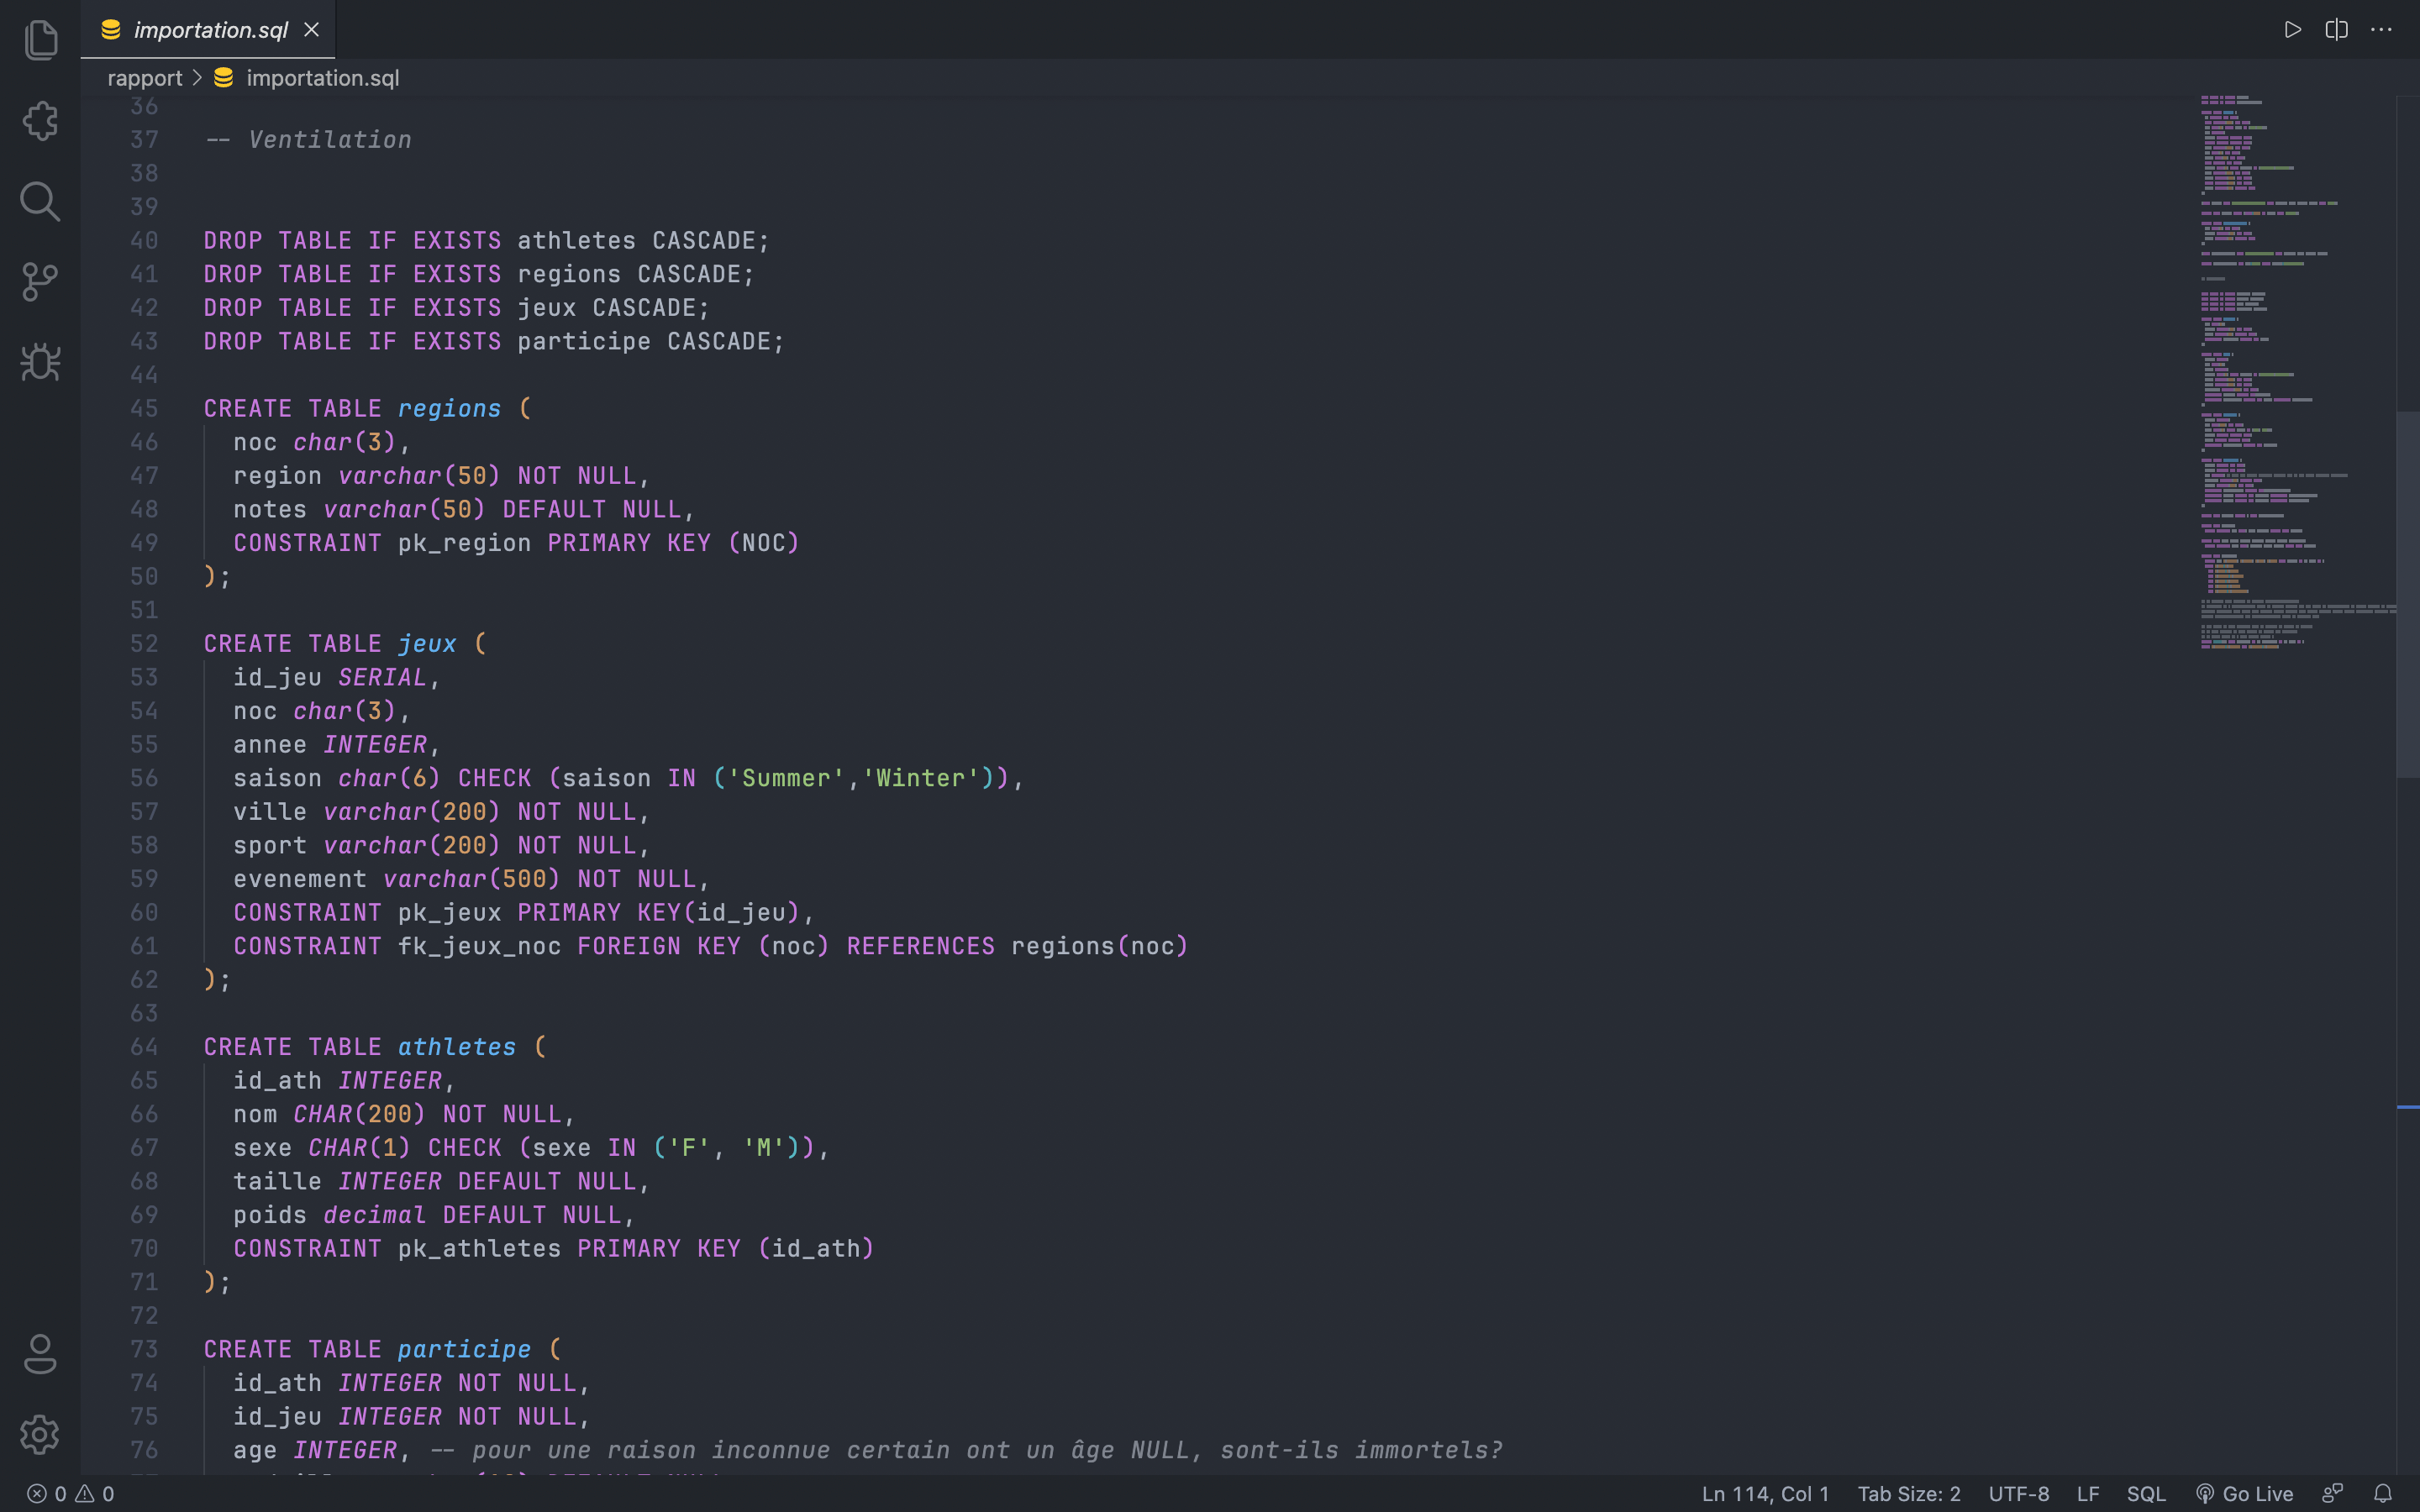
Task: Click 'evenement varchar(500) NOT NULL,' line
Action: (472, 879)
